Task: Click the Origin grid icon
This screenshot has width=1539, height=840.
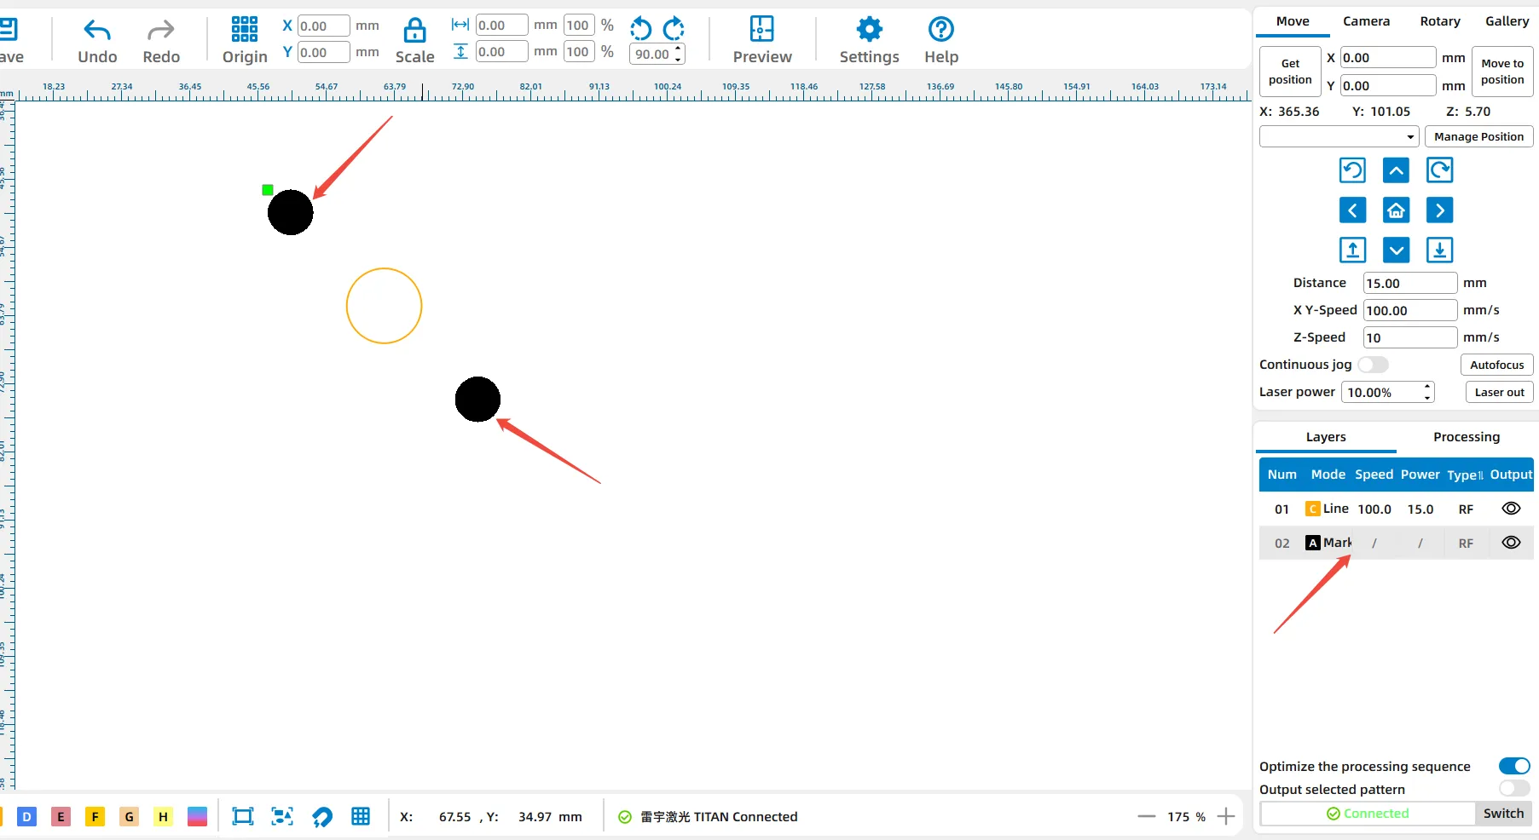Action: pyautogui.click(x=244, y=30)
